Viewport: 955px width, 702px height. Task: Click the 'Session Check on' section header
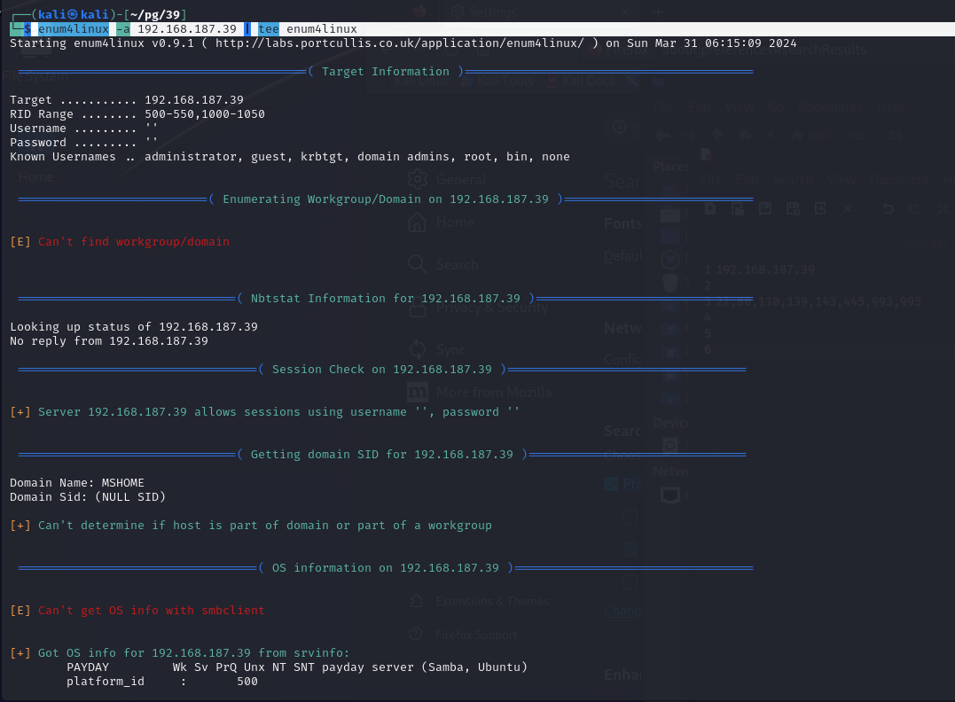(382, 370)
